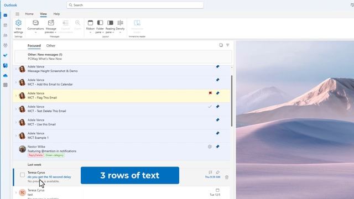The width and height of the screenshot is (354, 199).
Task: Switch to the Home ribbon tab
Action: pyautogui.click(x=29, y=14)
